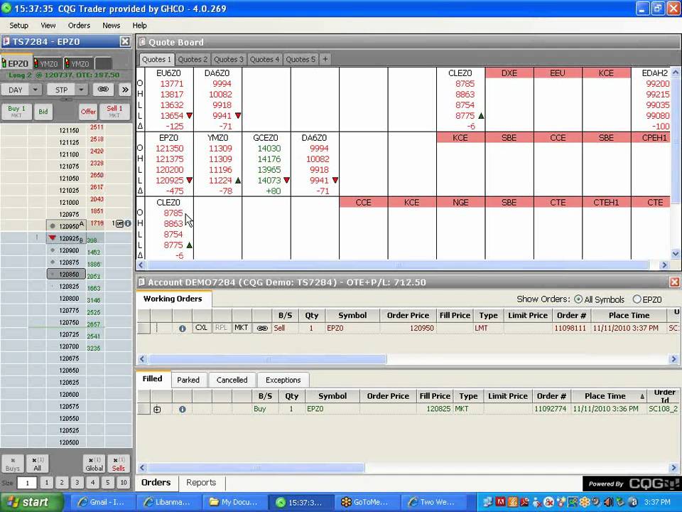682x512 pixels.
Task: Click the Buy 1 MKT button
Action: point(16,112)
